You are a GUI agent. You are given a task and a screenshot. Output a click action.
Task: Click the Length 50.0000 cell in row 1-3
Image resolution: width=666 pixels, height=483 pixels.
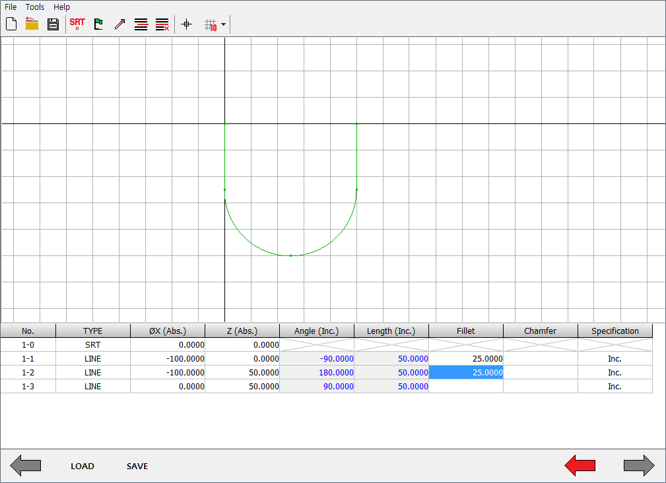[x=391, y=386]
